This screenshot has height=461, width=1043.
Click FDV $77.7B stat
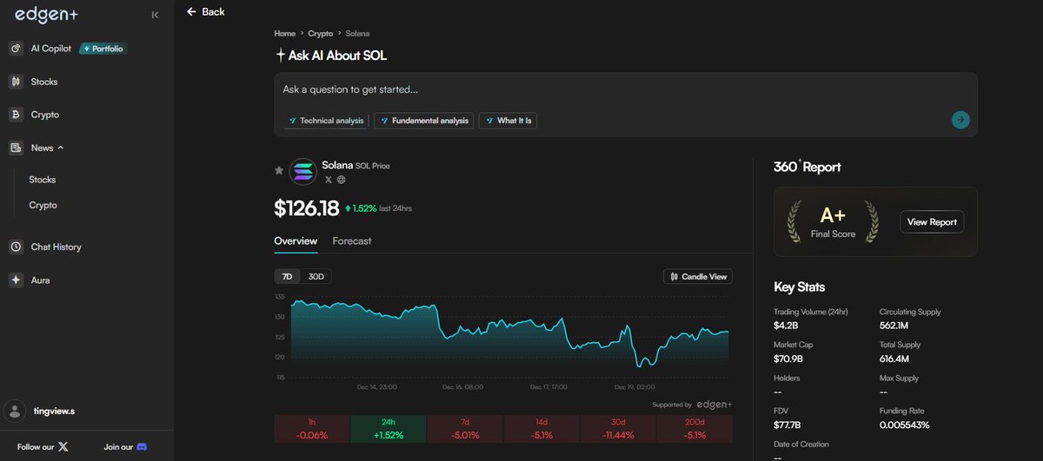pyautogui.click(x=788, y=418)
